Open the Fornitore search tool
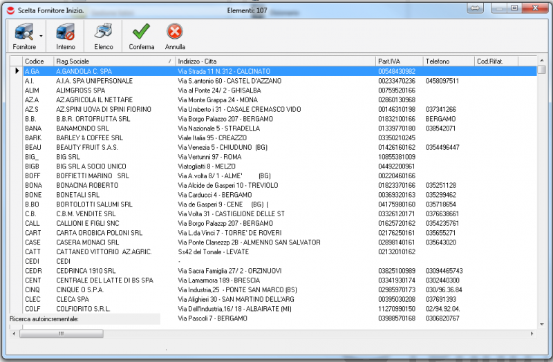 tap(24, 35)
